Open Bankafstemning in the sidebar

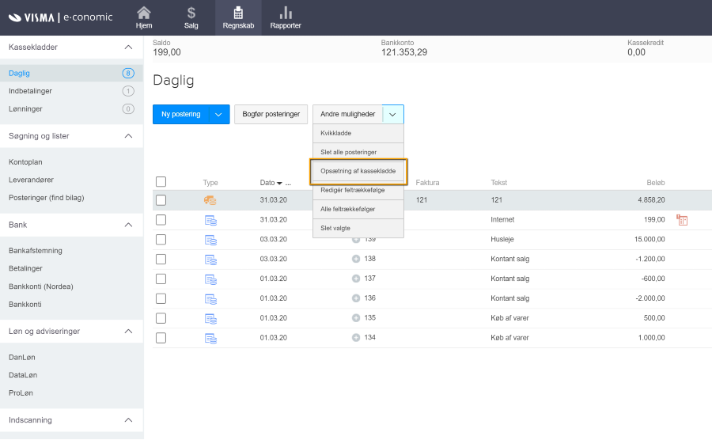tap(36, 251)
